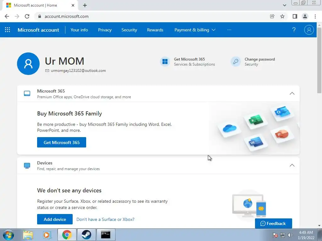Click the Microsoft account home title
The image size is (322, 241).
click(38, 30)
